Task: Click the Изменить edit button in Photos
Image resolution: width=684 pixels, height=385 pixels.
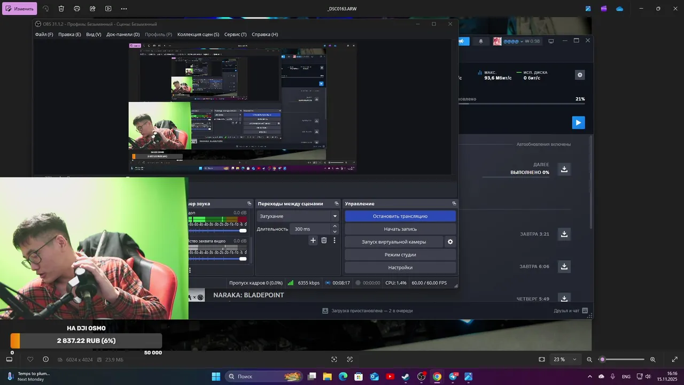Action: pyautogui.click(x=19, y=9)
